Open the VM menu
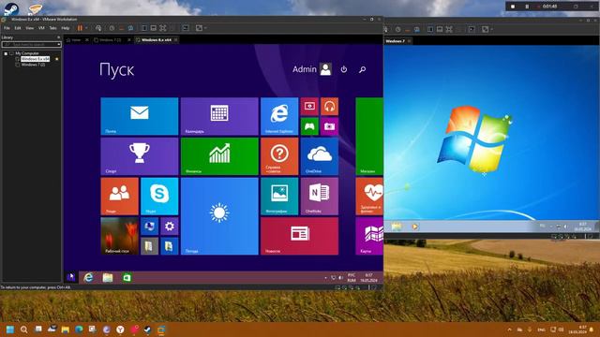 (41, 28)
